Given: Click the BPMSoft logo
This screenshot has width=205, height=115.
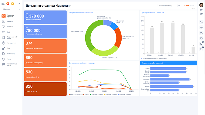Looking at the screenshot, I should [190, 5].
